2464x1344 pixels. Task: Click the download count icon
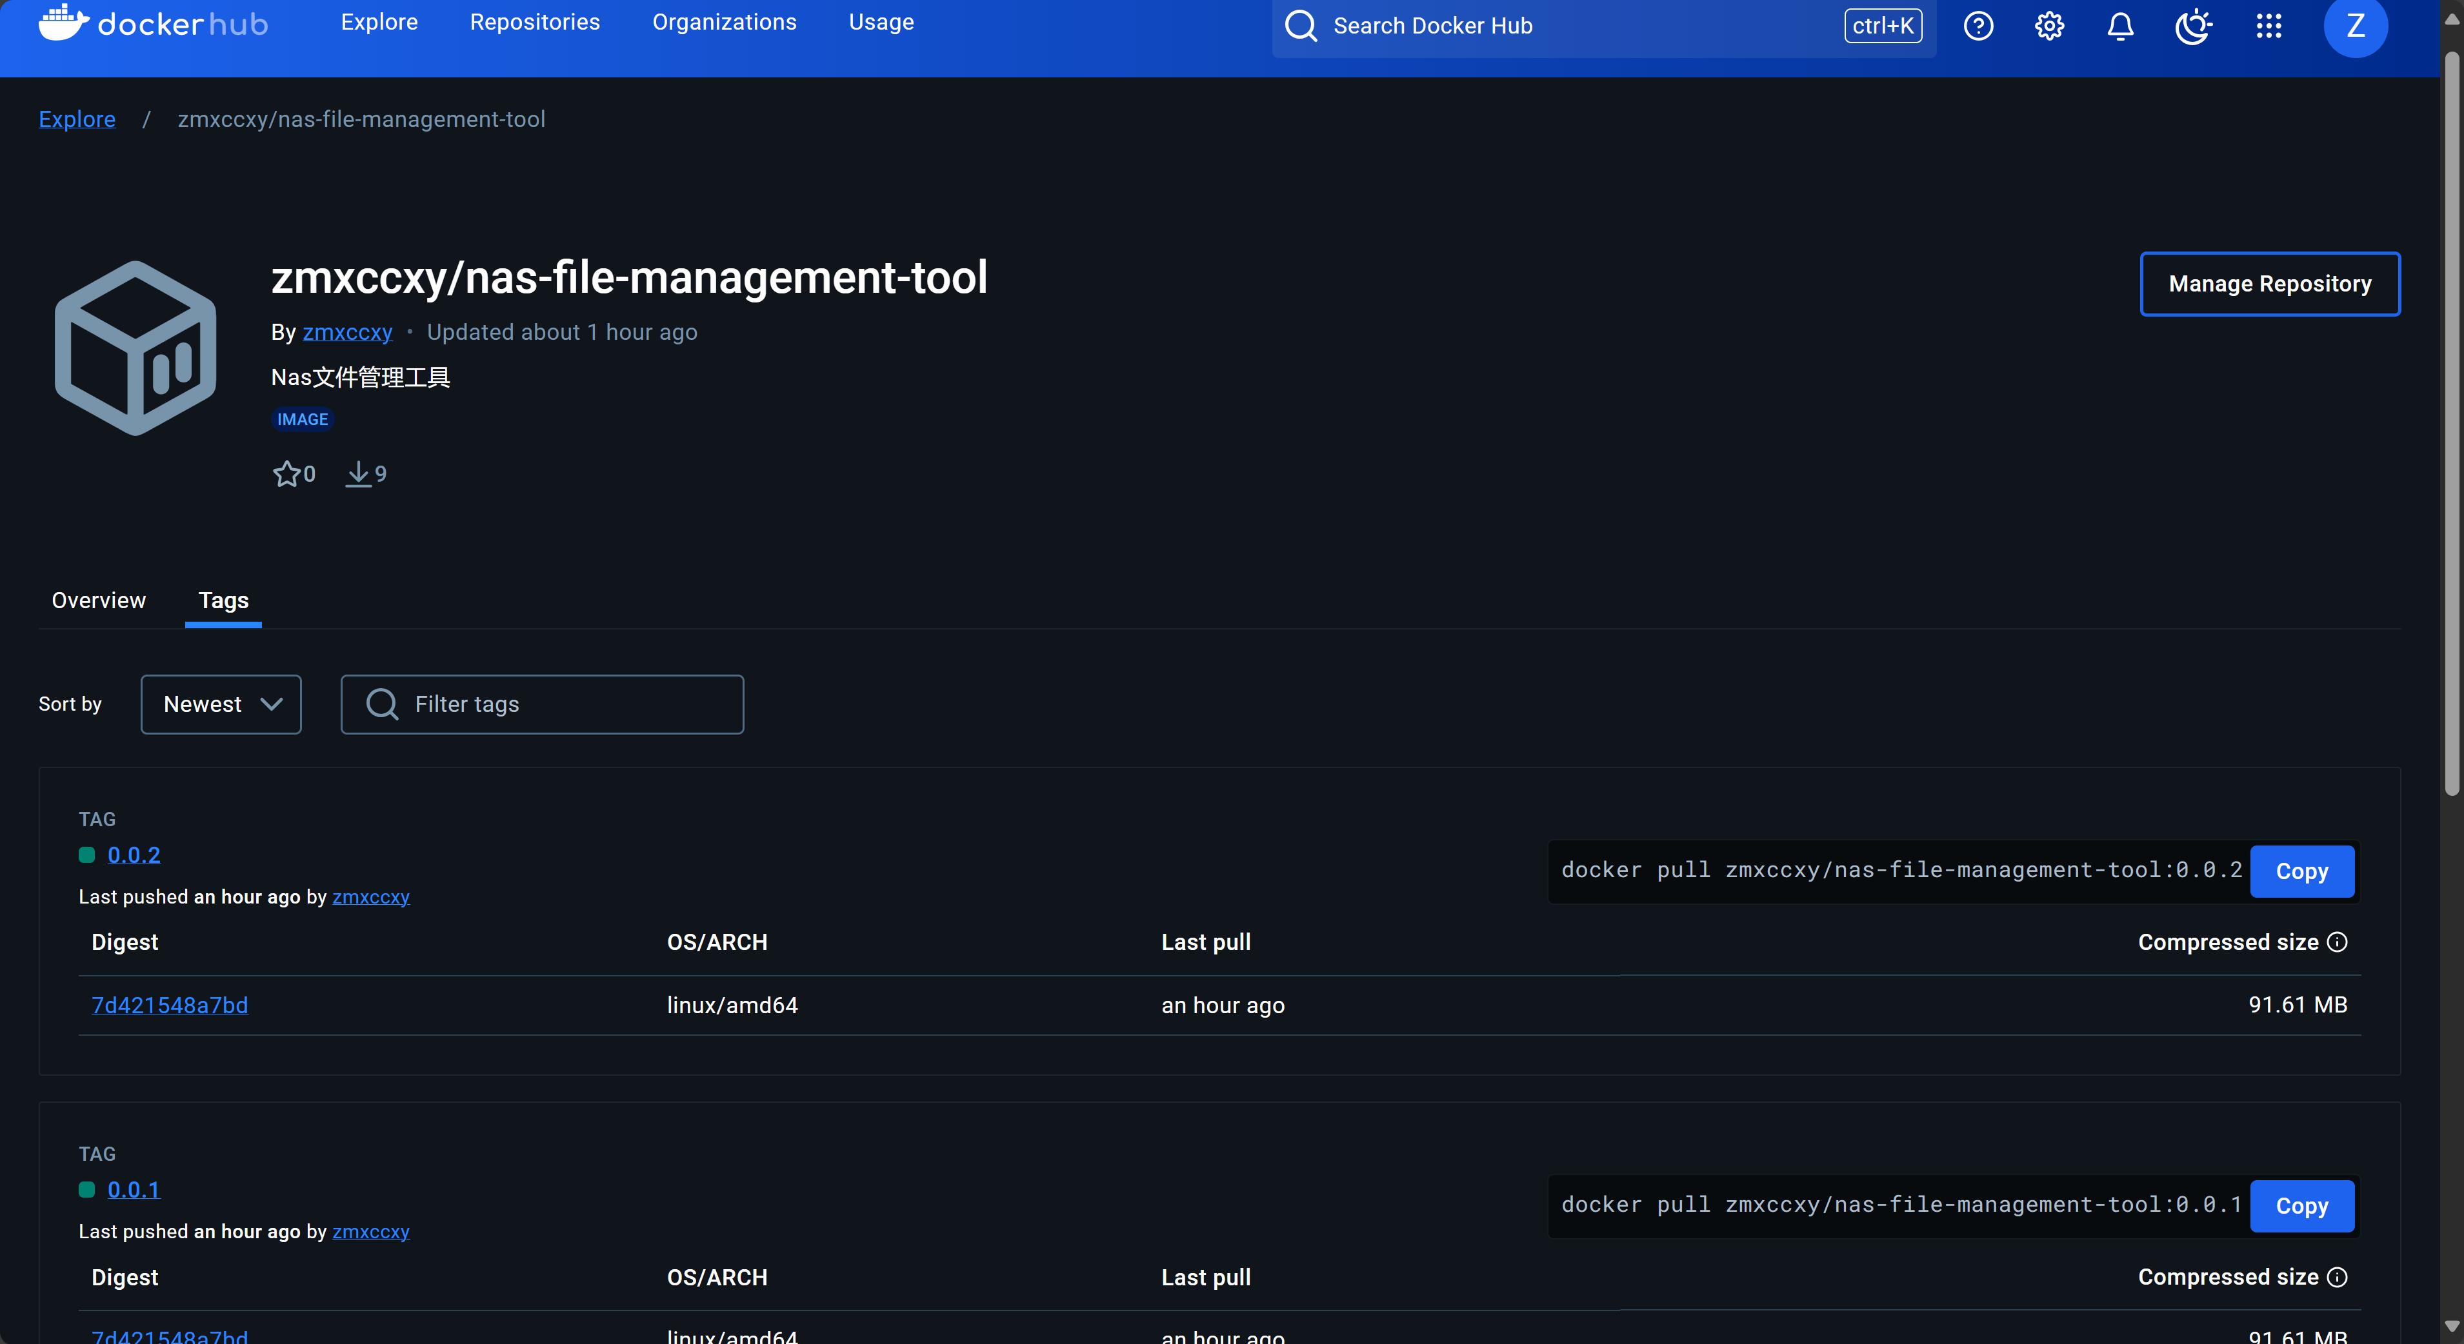[357, 473]
